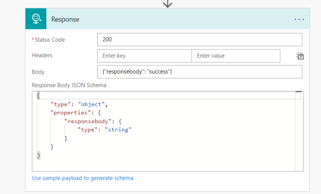Place cursor on opening brace schema line

39,96
